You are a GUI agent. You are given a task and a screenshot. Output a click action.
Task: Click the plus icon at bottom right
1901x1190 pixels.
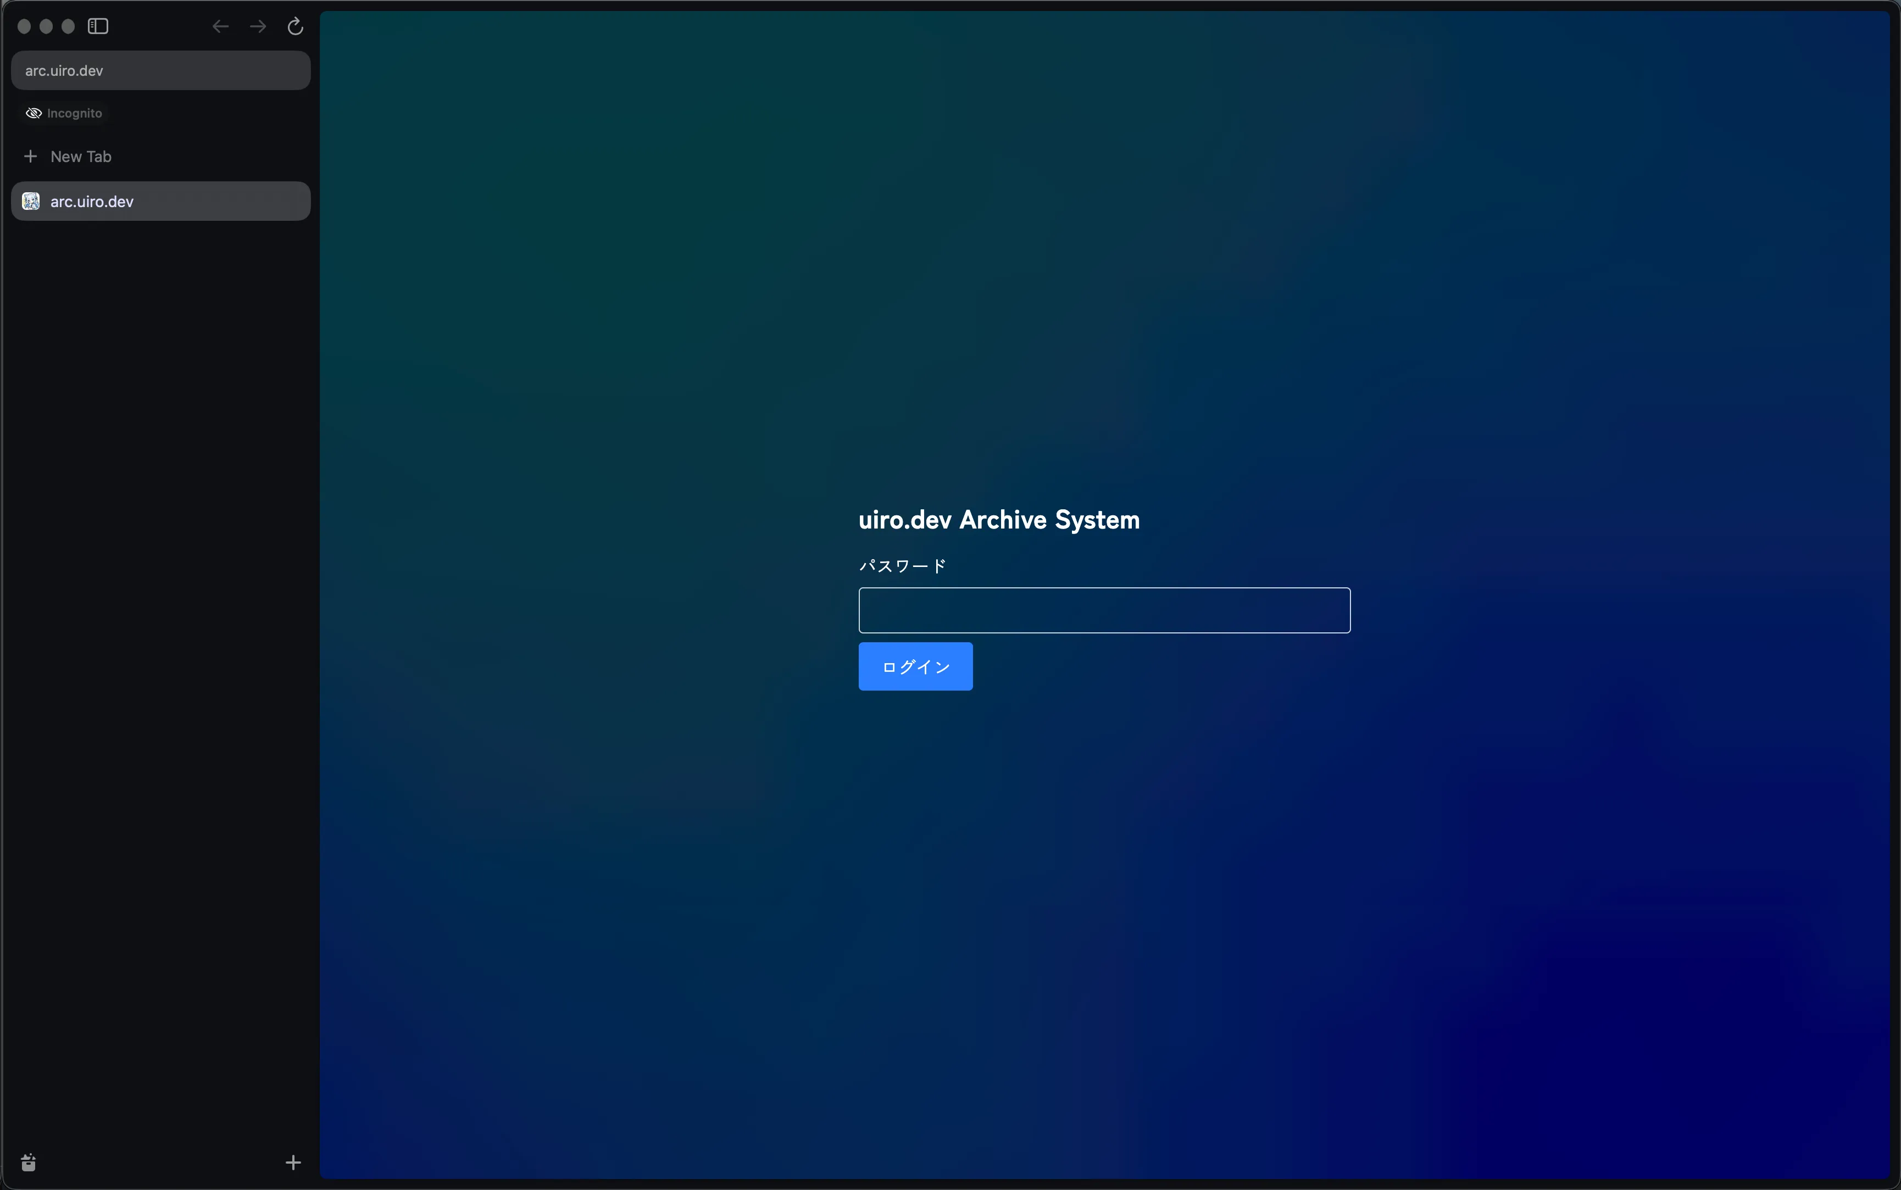point(292,1163)
